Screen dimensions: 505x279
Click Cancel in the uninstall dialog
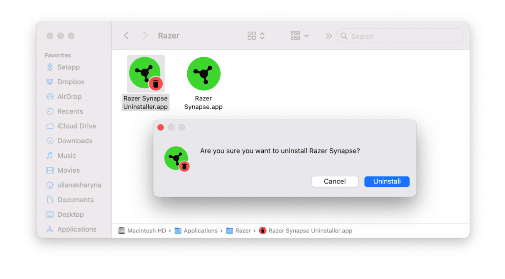coord(335,181)
